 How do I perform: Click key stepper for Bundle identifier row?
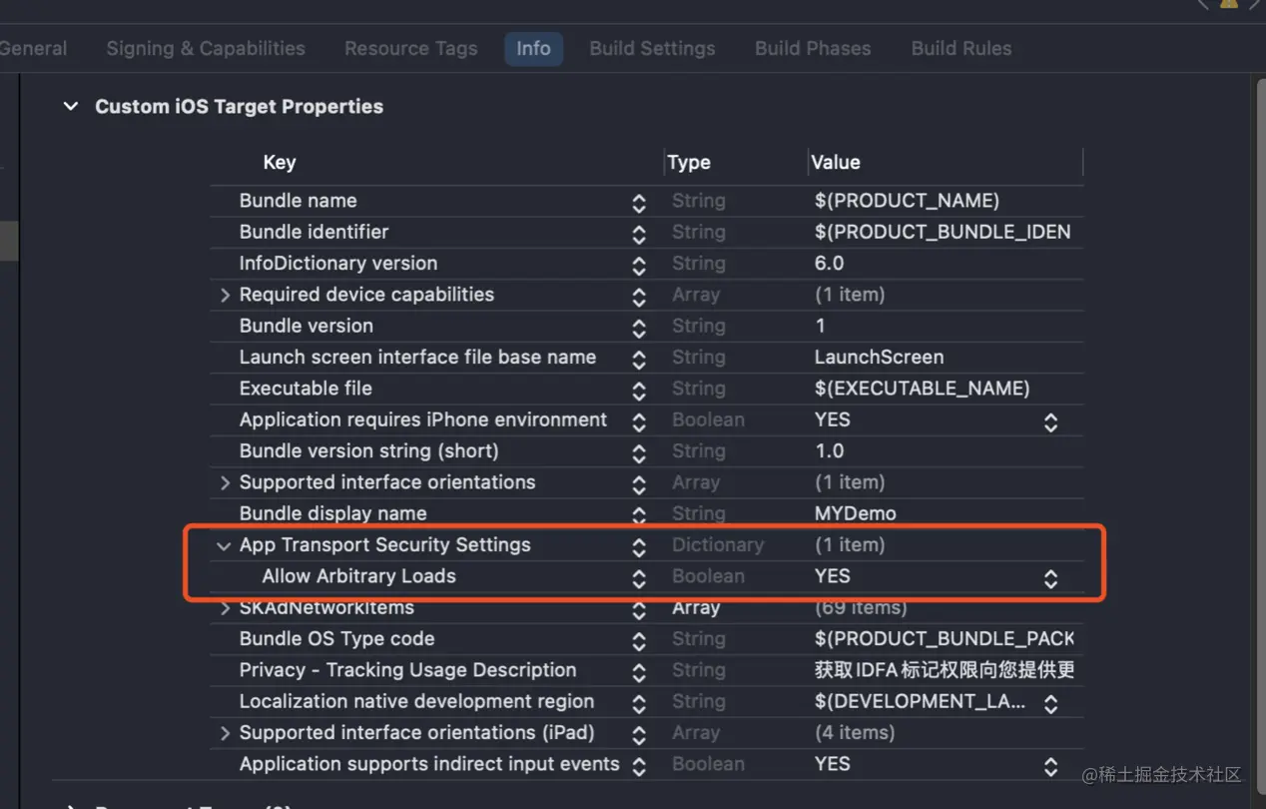[639, 234]
